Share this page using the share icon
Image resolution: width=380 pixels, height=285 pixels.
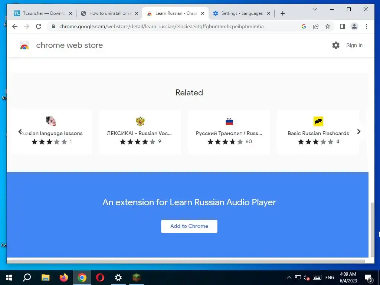click(316, 26)
